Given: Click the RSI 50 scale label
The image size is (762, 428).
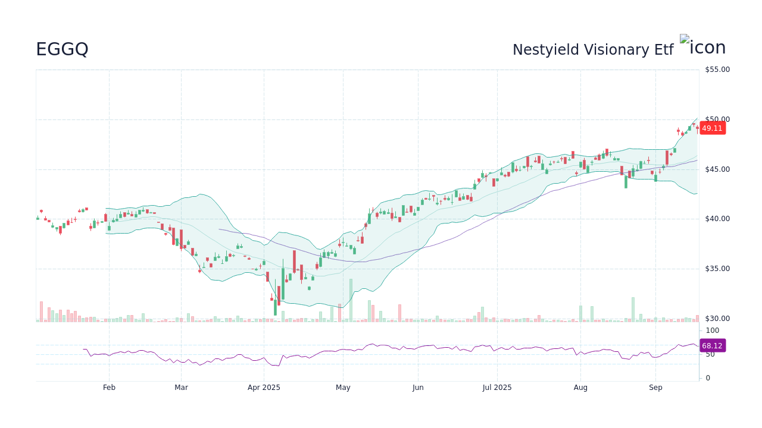Looking at the screenshot, I should click(x=710, y=354).
